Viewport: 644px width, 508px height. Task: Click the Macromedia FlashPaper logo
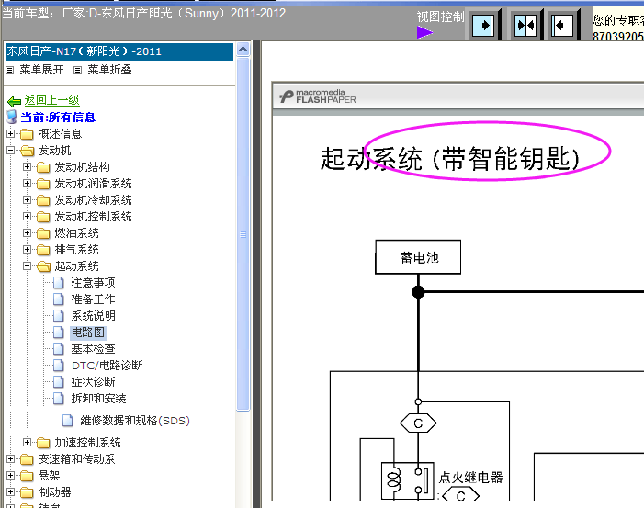318,96
